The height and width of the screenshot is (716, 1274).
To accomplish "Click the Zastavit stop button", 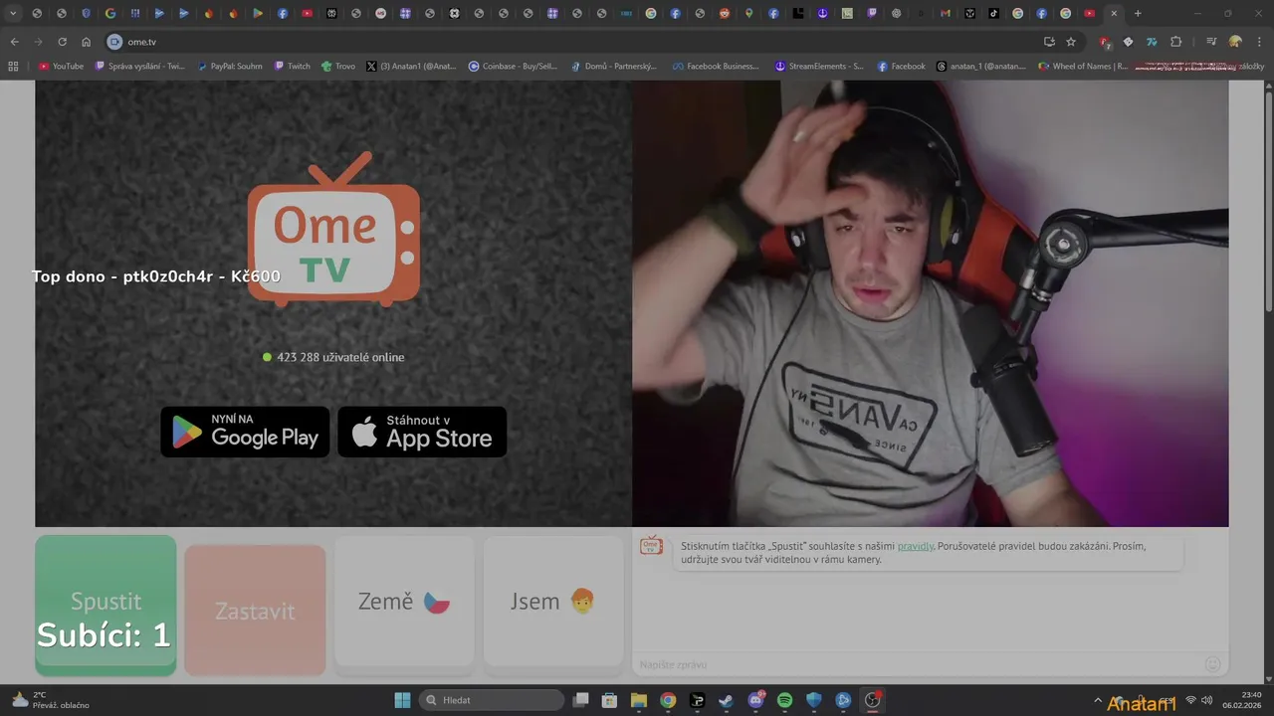I will click(x=255, y=611).
